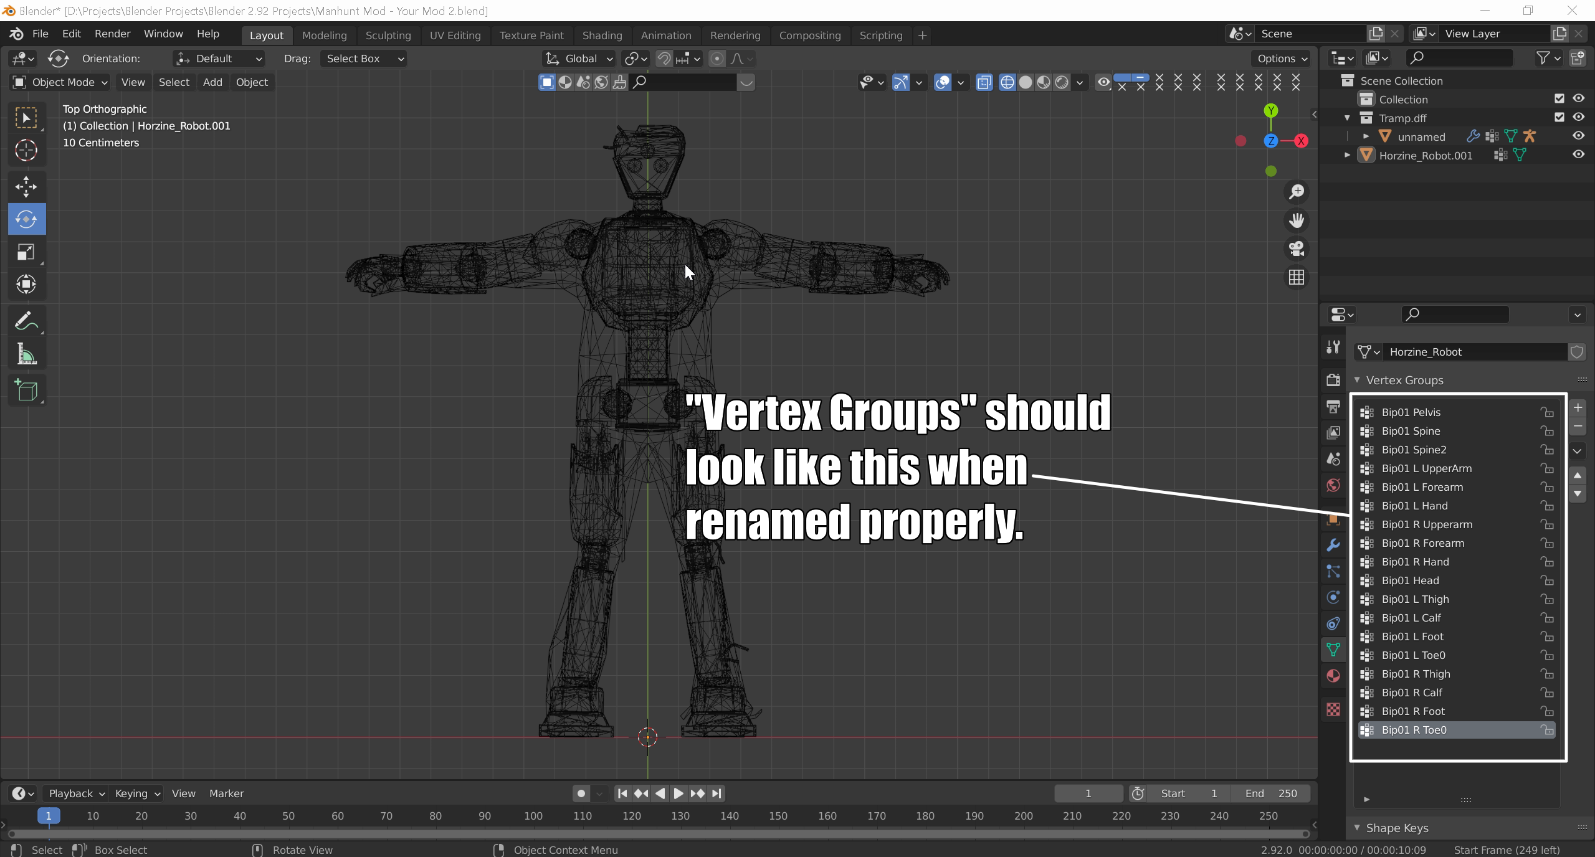Toggle lock on Bip01 Pelvis group

pyautogui.click(x=1547, y=412)
